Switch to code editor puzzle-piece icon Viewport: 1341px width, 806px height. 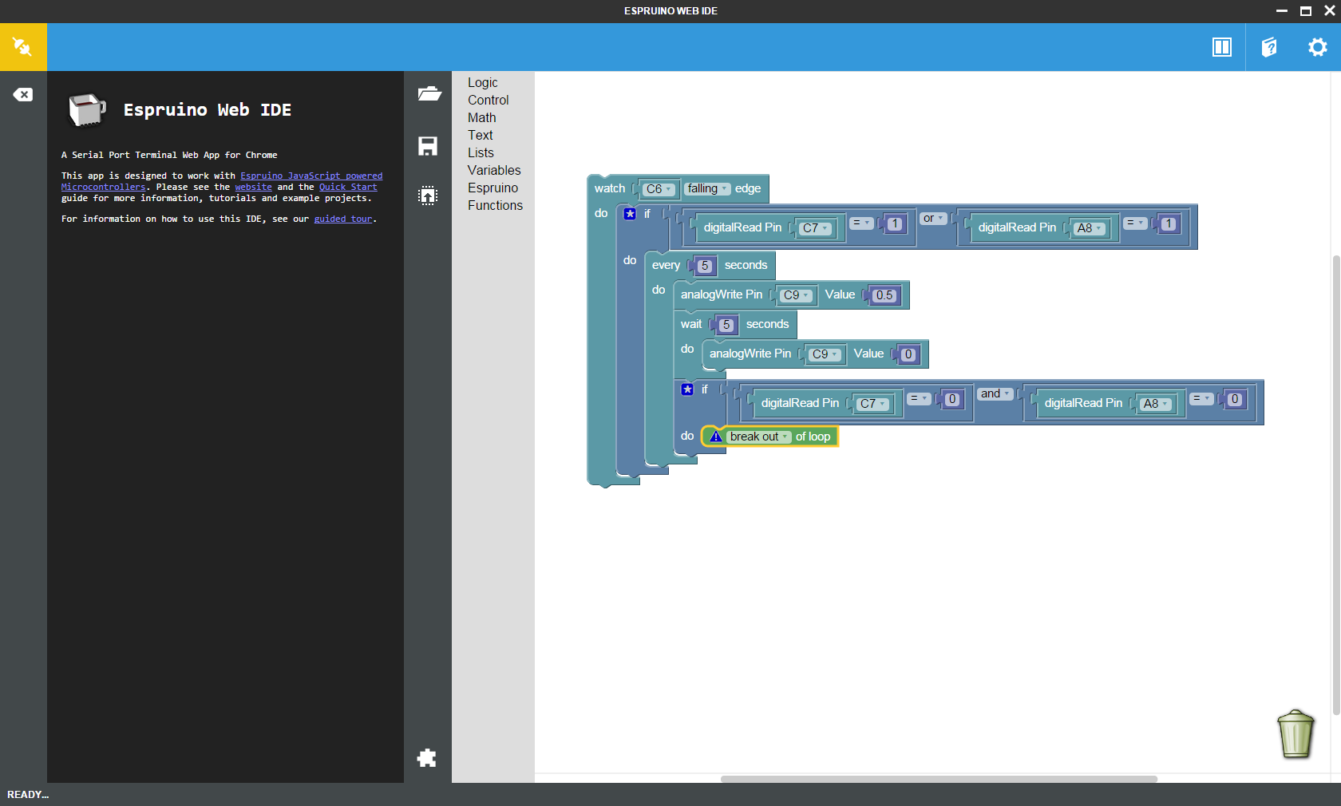tap(427, 757)
